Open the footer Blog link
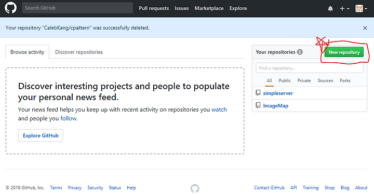This screenshot has height=194, width=374. click(345, 188)
